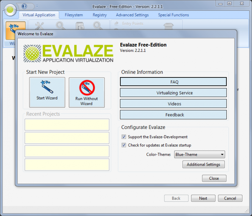
Task: Click the Evalaze round application orb button
Action: (x=10, y=10)
